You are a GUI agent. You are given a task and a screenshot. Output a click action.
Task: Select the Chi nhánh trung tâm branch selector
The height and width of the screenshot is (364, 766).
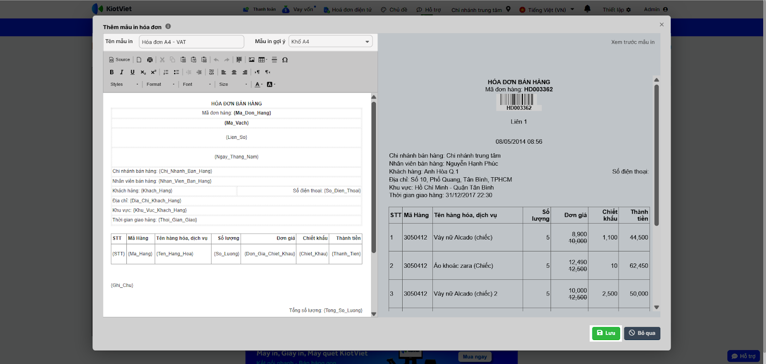click(481, 10)
